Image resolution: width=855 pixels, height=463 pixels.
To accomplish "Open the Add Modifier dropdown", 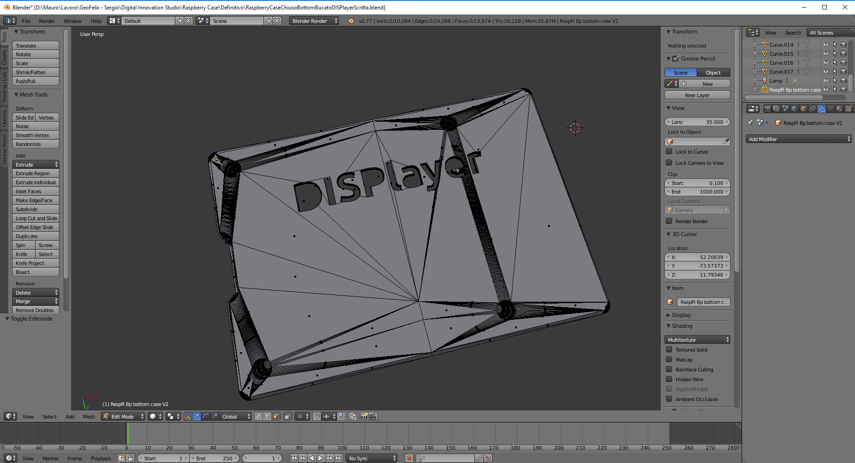I will pyautogui.click(x=799, y=139).
